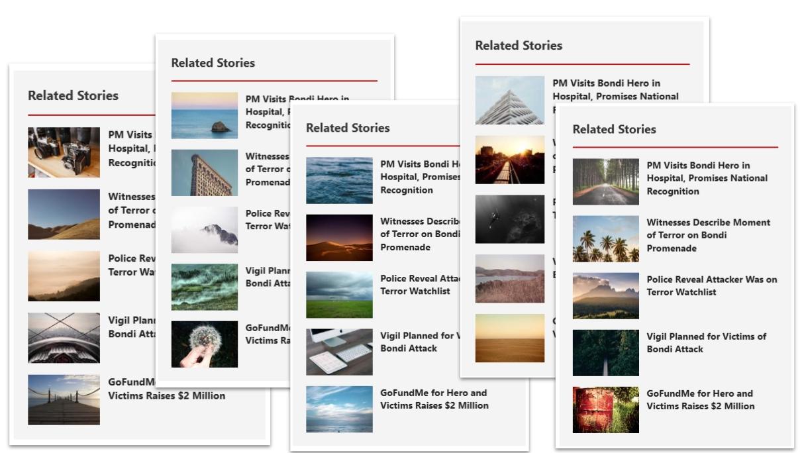Click the stormy sky over green field thumbnail
Screen dimensions: 804x453
pyautogui.click(x=339, y=295)
